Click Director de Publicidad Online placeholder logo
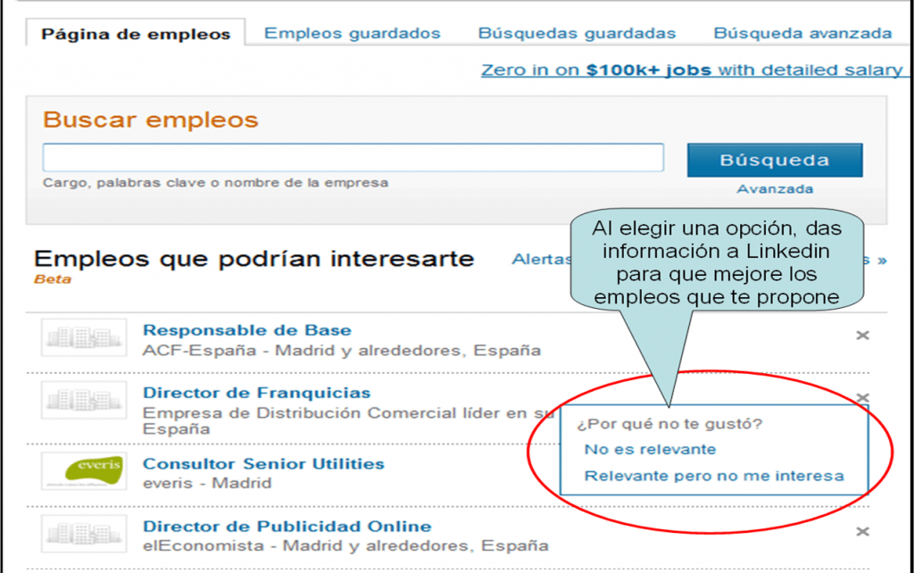 (84, 534)
